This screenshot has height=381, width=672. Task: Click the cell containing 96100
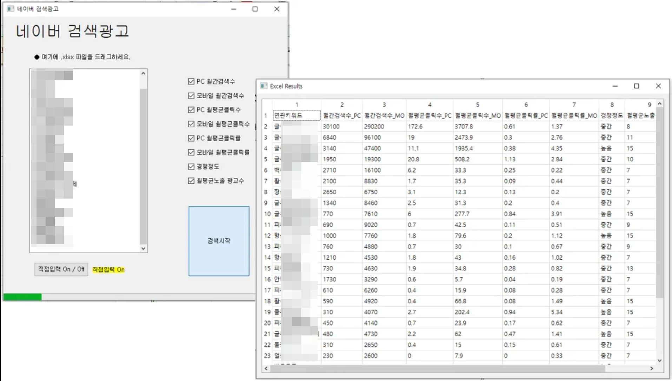384,138
